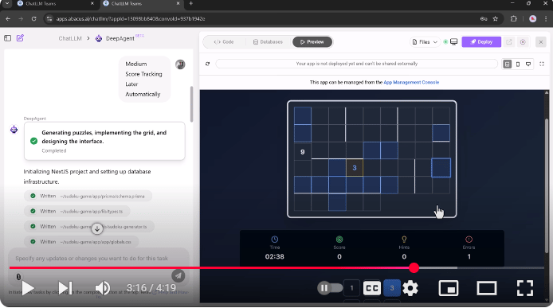Bookmark this page with the star icon

pos(495,18)
